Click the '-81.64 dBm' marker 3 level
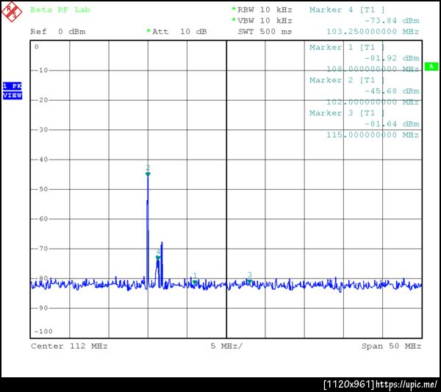Screen dimensions: 441x392 [392, 124]
